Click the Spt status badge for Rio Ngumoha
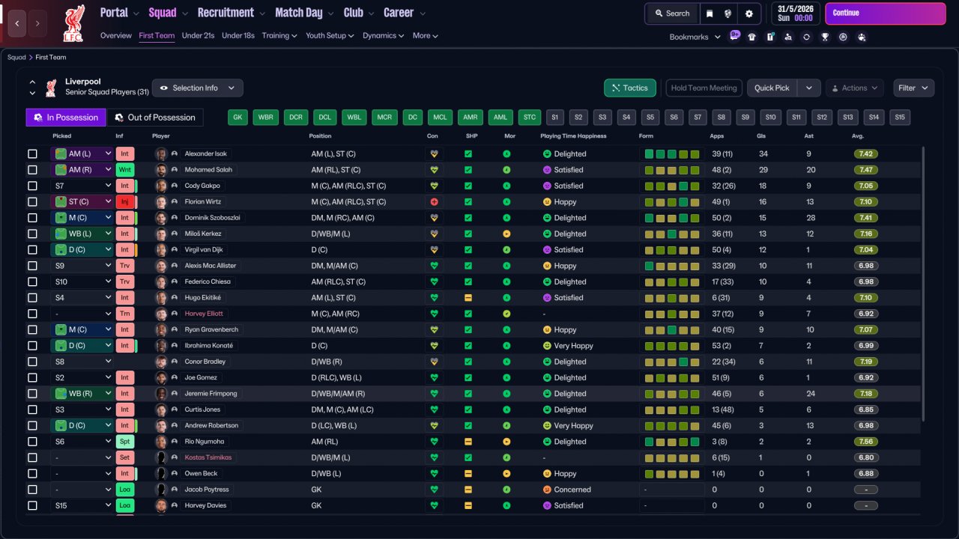Image resolution: width=959 pixels, height=539 pixels. pyautogui.click(x=124, y=442)
